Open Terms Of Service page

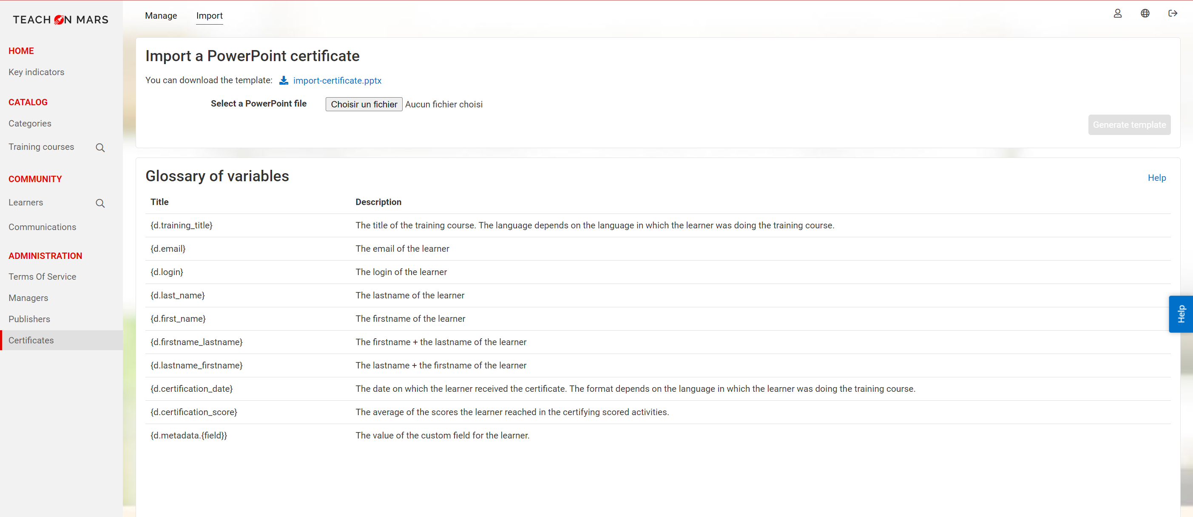42,276
